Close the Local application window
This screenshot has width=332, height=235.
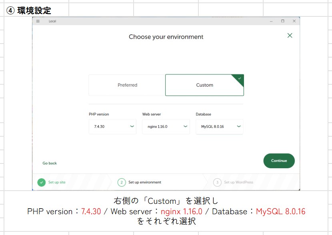click(294, 21)
